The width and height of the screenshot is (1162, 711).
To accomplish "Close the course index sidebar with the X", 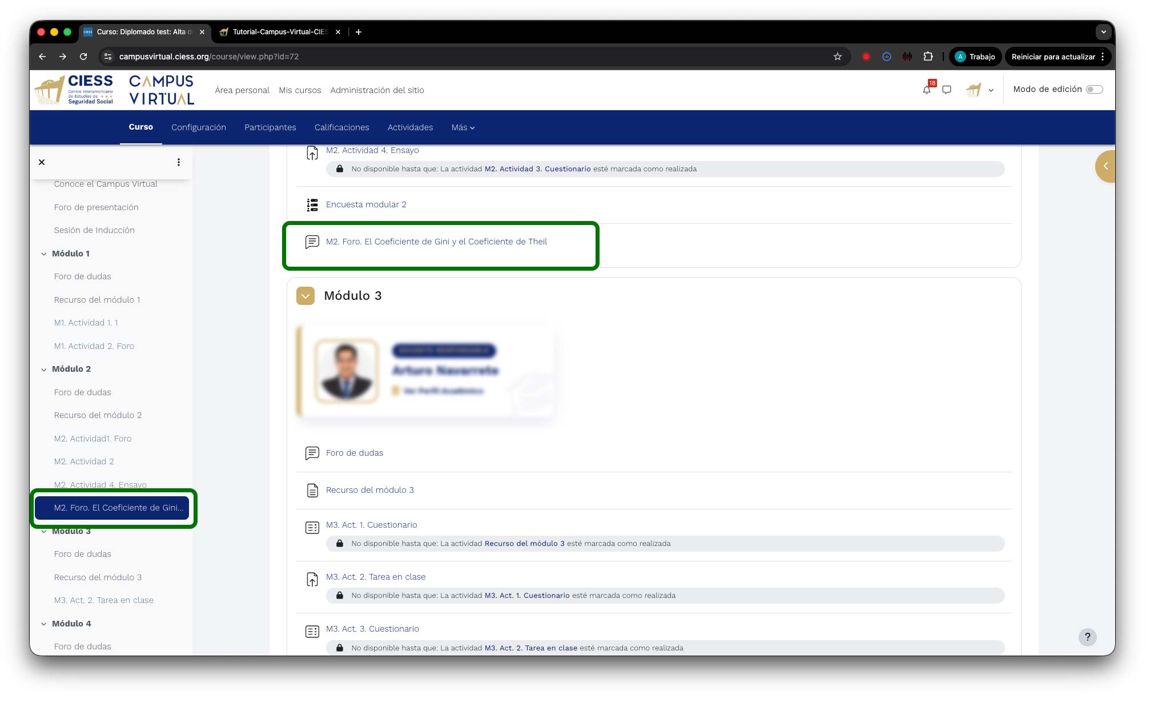I will click(x=42, y=162).
